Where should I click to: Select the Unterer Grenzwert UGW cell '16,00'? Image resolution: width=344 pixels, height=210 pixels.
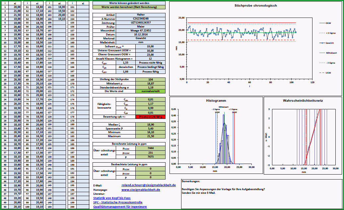[x=151, y=51]
